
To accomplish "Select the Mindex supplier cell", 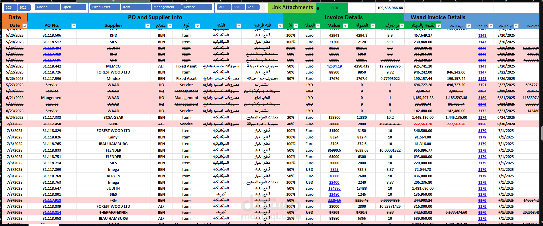I will click(x=113, y=78).
